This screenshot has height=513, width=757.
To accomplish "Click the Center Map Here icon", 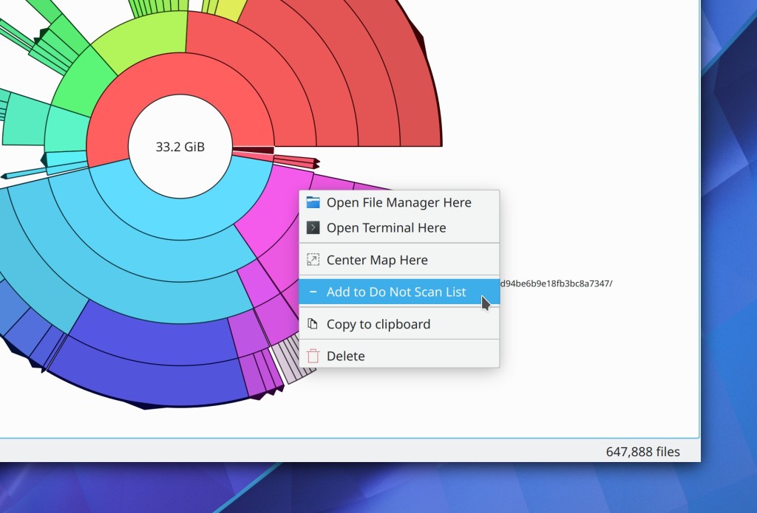I will click(x=313, y=260).
